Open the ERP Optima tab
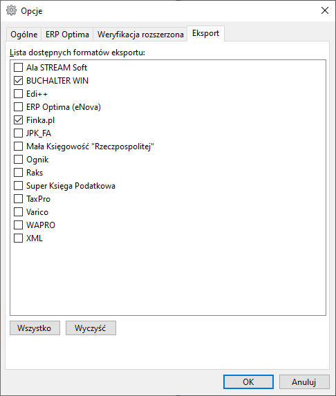The width and height of the screenshot is (336, 396). tap(67, 35)
